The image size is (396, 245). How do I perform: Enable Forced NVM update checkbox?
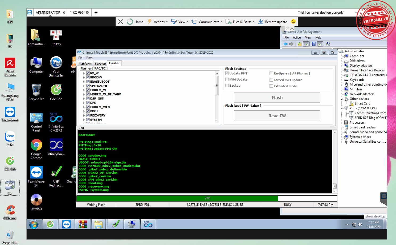coord(271,80)
